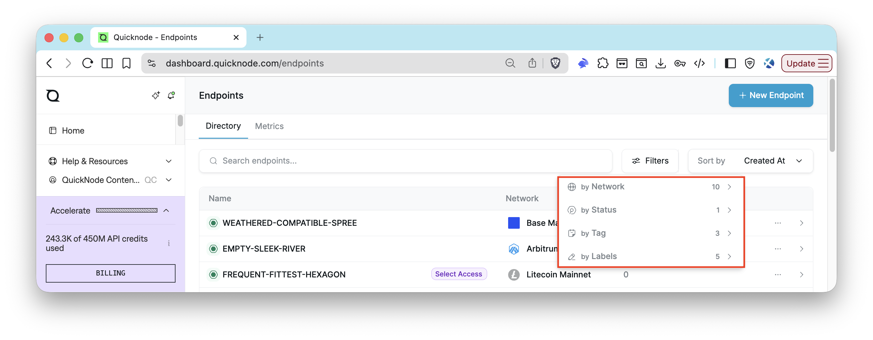The image size is (873, 340).
Task: Click the share icon in address bar
Action: 532,63
